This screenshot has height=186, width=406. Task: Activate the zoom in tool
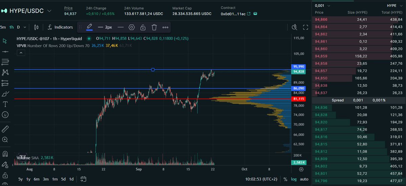(x=5, y=140)
